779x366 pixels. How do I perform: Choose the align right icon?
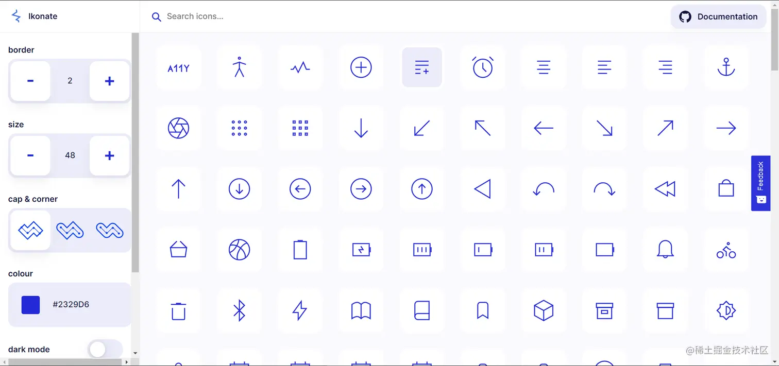[x=665, y=67]
